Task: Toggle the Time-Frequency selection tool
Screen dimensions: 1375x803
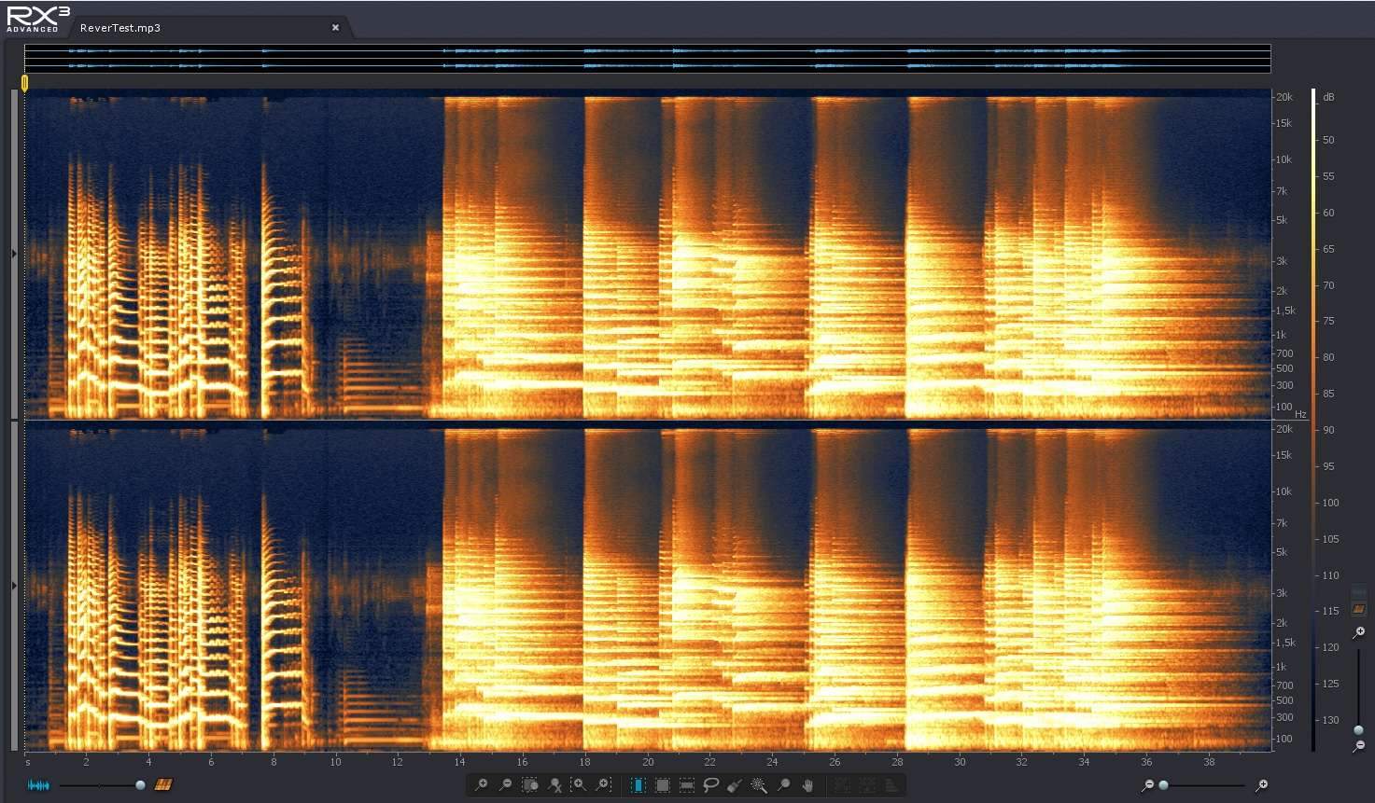Action: (x=662, y=785)
